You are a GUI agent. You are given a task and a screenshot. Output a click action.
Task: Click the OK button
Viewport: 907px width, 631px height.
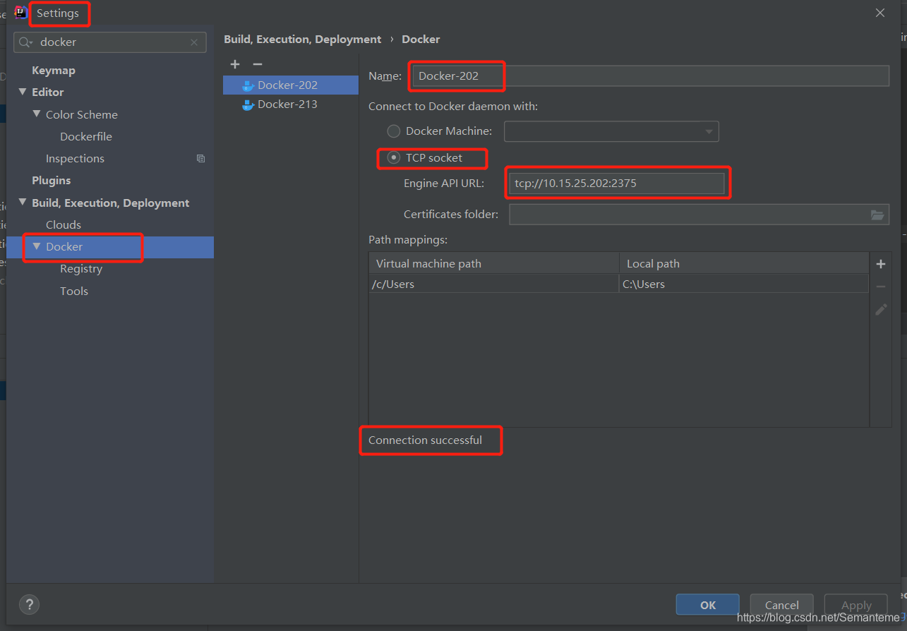point(708,605)
